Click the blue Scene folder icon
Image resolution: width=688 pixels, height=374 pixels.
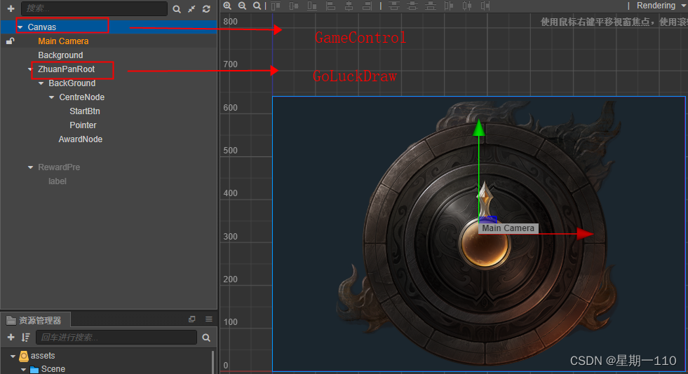click(x=34, y=370)
